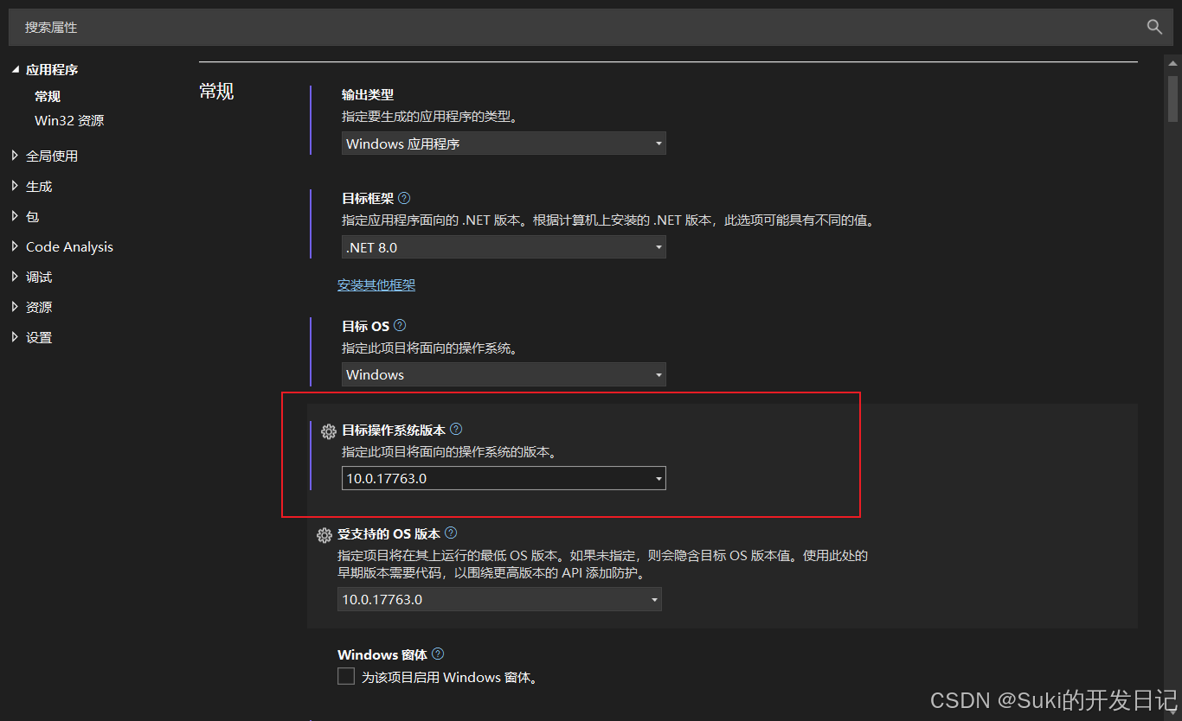
Task: Open the .NET 8.0 目标框架 dropdown
Action: click(658, 246)
